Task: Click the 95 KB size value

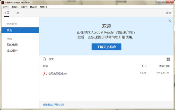Action: coord(143,73)
